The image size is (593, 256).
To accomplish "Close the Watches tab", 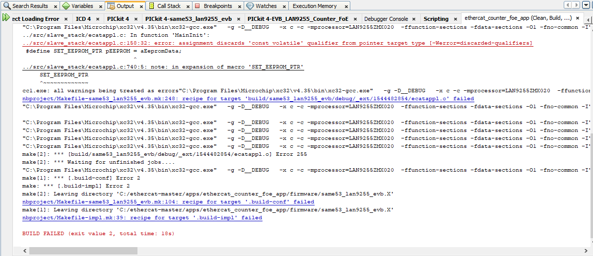I will click(x=284, y=6).
